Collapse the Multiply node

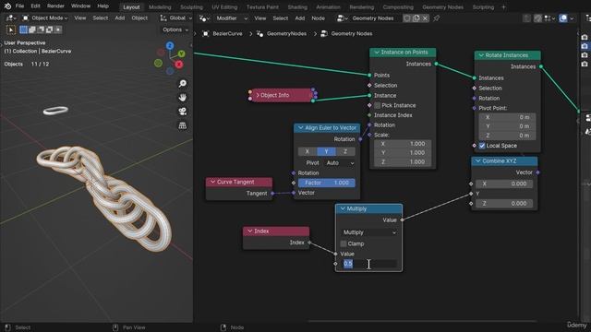343,208
